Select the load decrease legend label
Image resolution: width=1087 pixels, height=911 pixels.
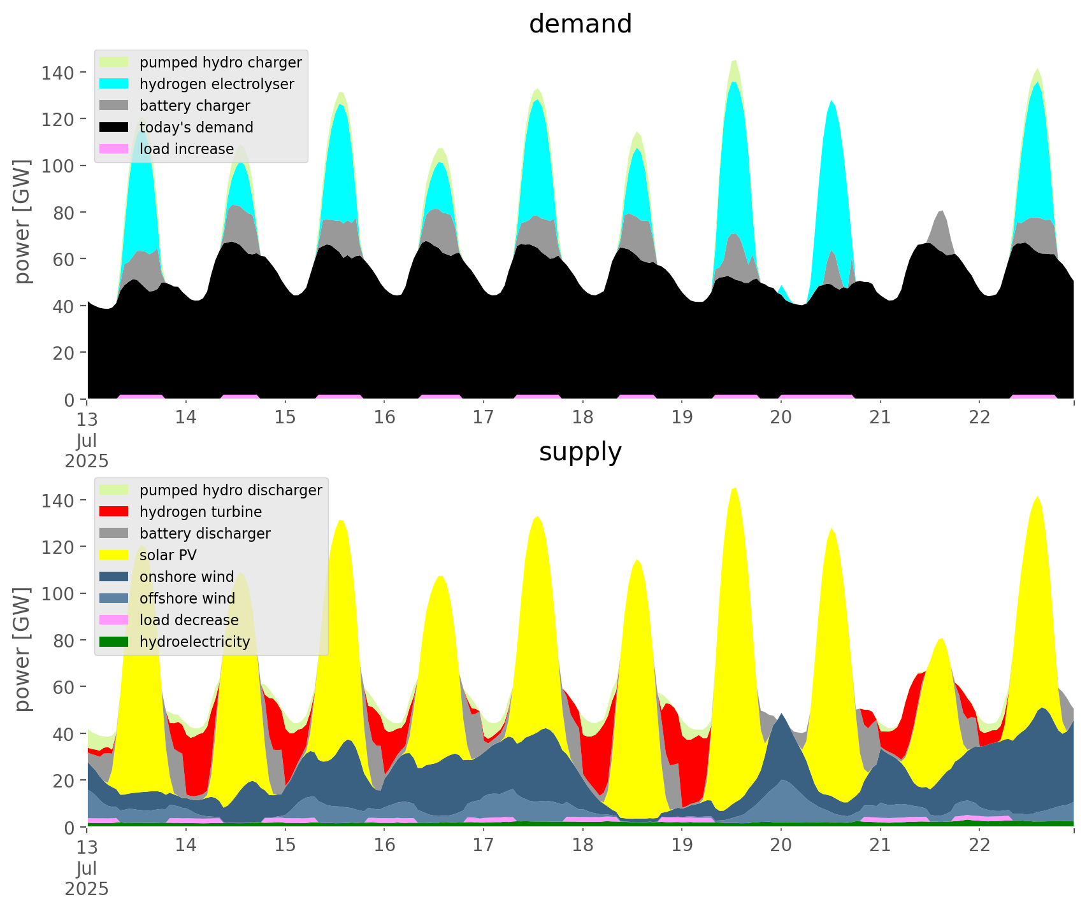(189, 620)
